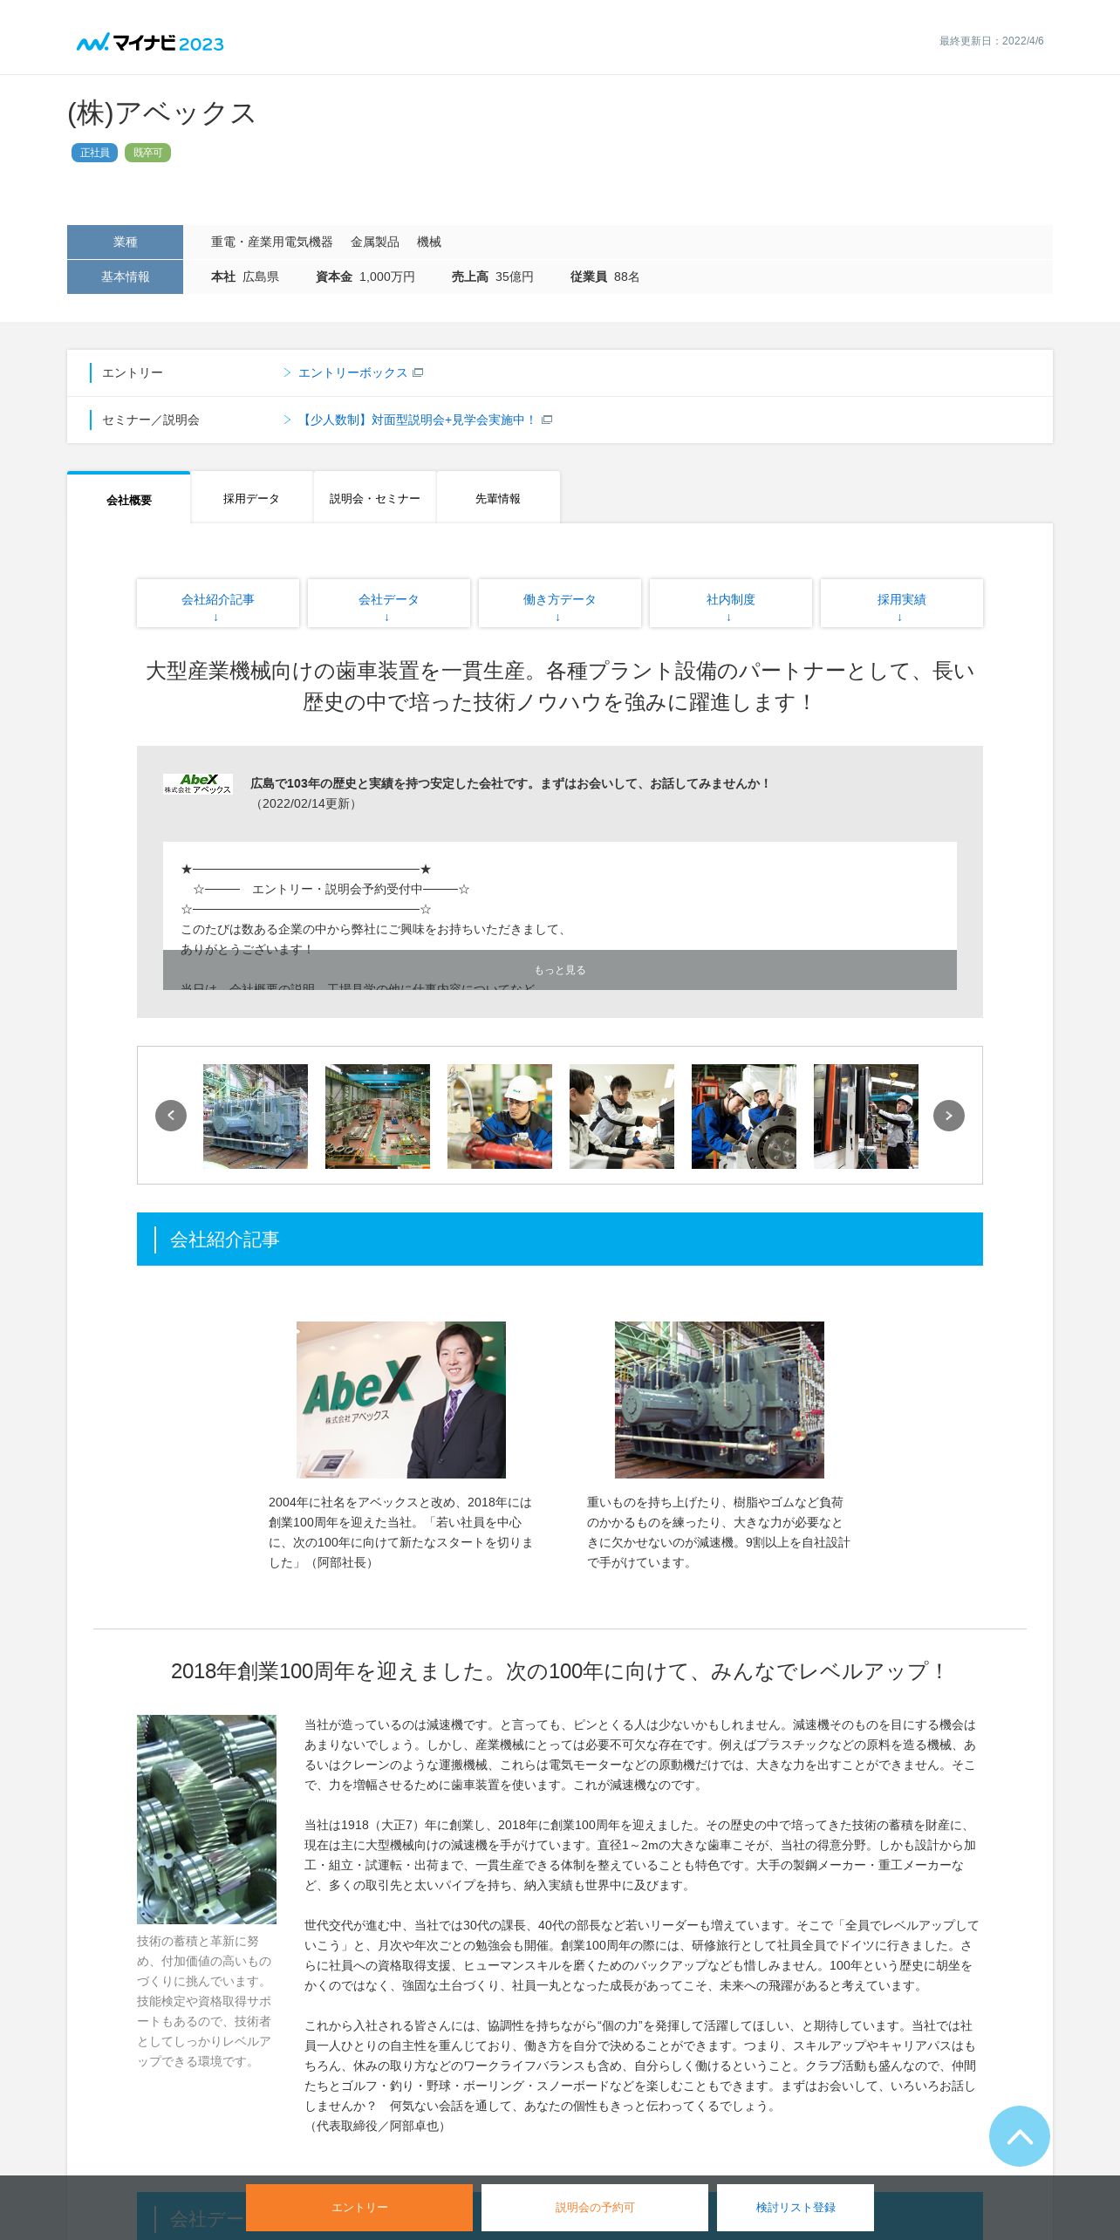Click 最終更新日：2022/4/6 text

[x=991, y=41]
